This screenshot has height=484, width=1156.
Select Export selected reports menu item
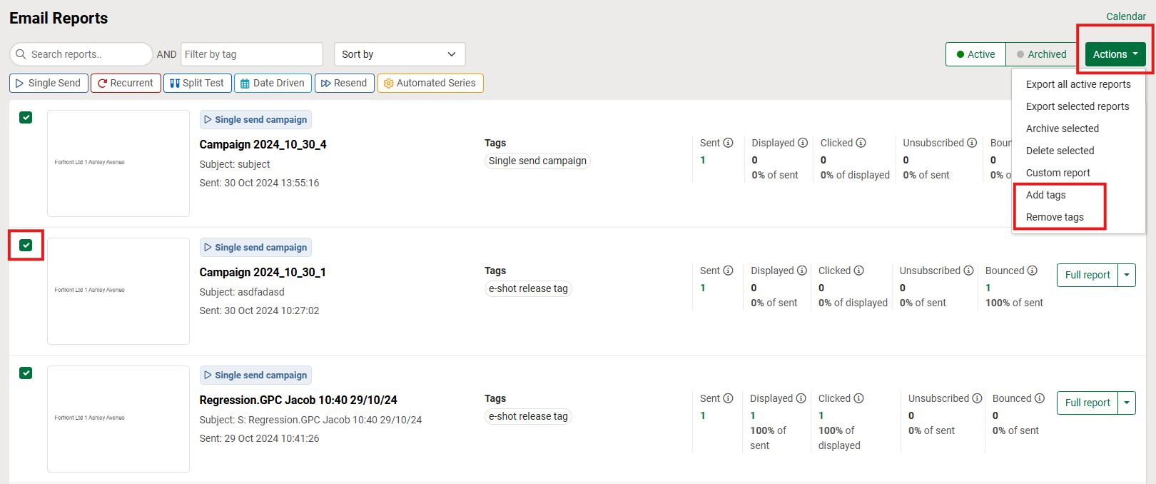click(1077, 106)
